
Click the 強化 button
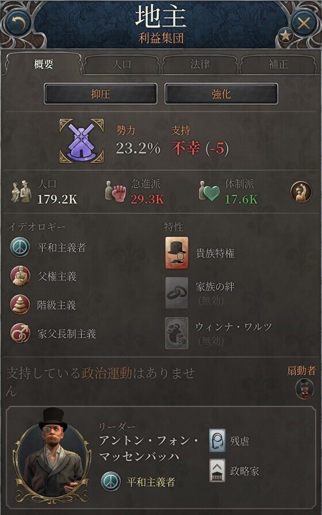(221, 94)
